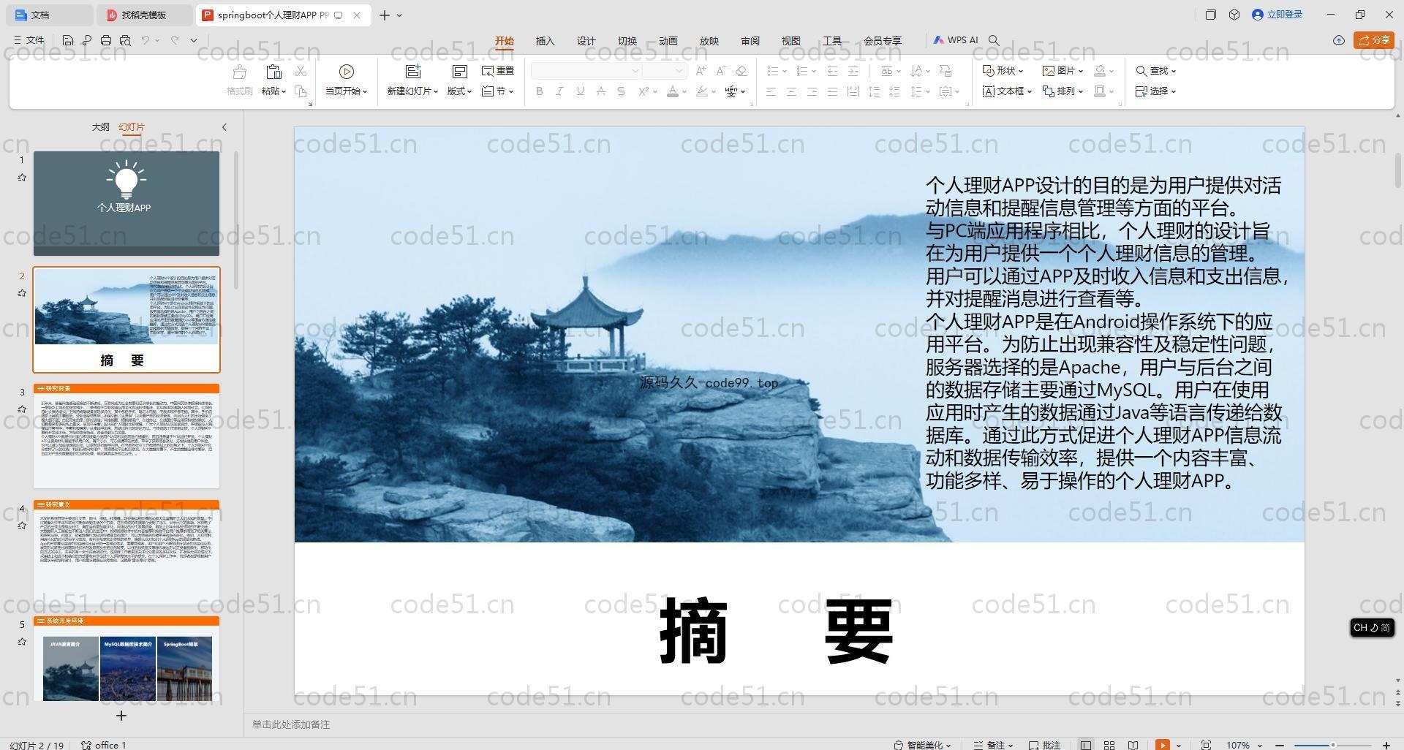Click the zoom out minus icon
Viewport: 1404px width, 750px height.
(1280, 745)
